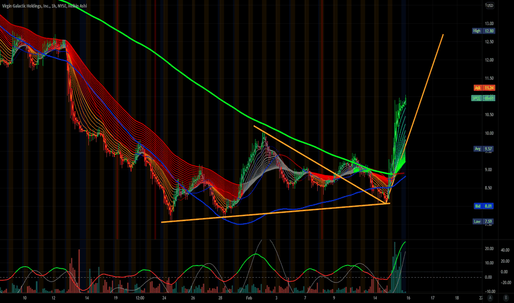Click the 12.50 price axis label

(x=489, y=42)
